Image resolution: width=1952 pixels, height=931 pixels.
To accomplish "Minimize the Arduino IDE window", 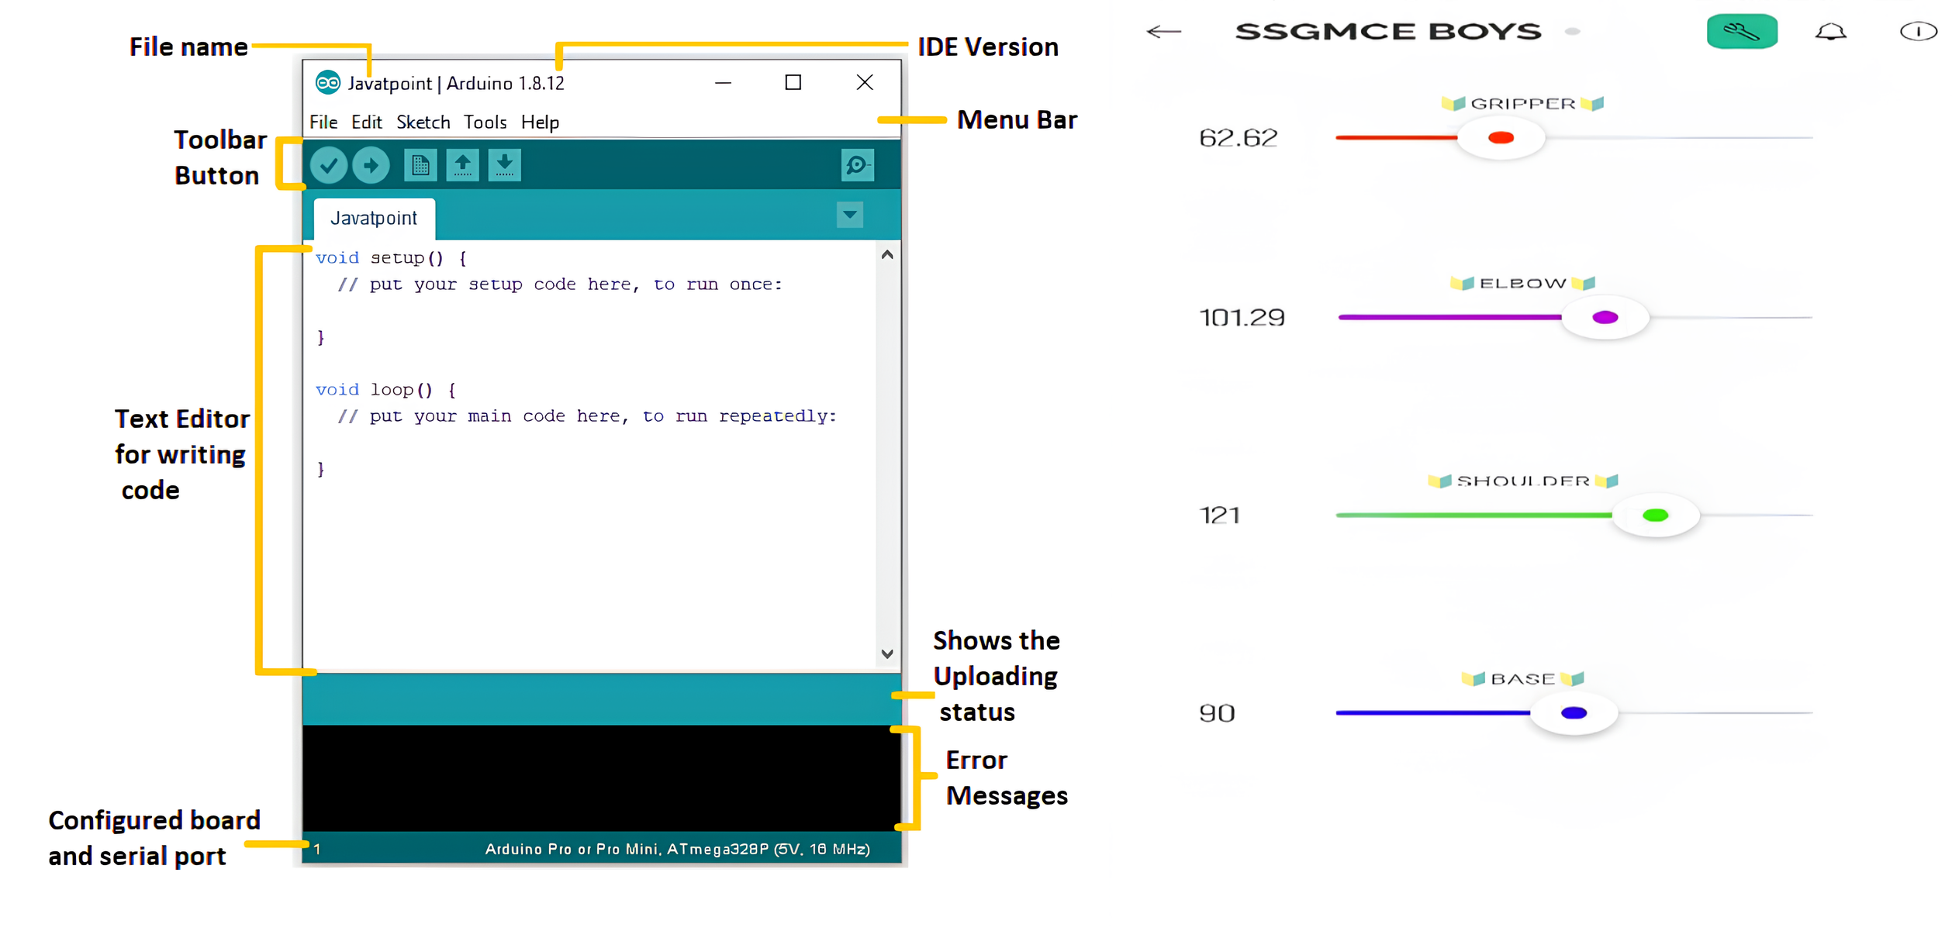I will pyautogui.click(x=723, y=82).
